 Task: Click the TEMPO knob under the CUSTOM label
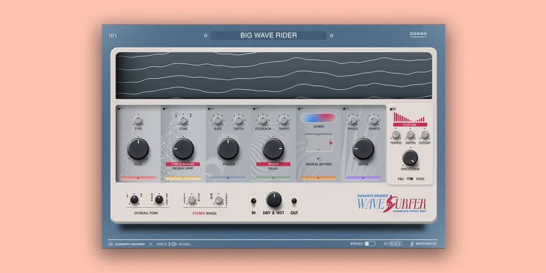396,134
